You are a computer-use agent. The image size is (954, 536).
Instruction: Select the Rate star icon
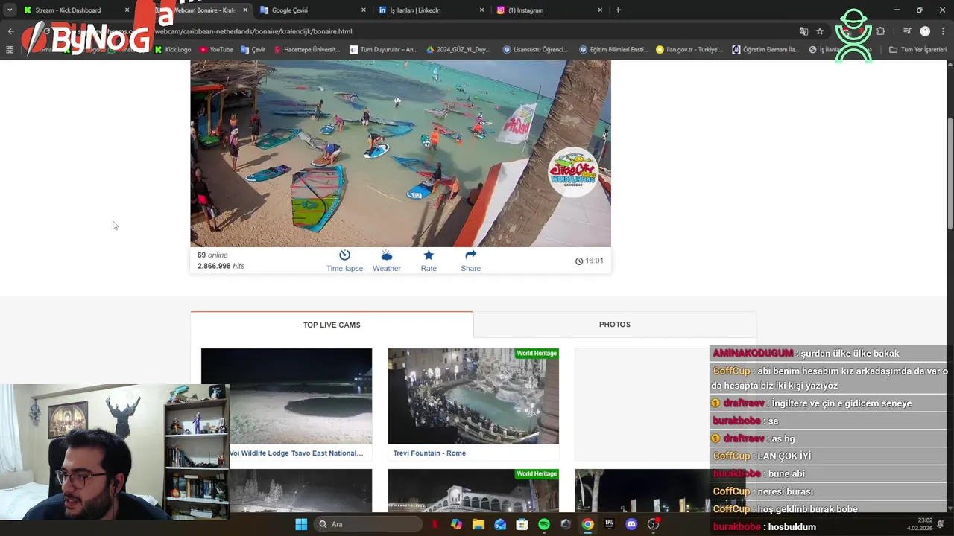(429, 255)
